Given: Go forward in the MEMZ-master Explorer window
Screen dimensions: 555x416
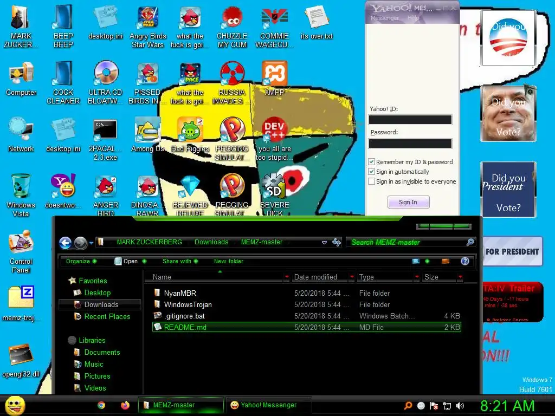Looking at the screenshot, I should pyautogui.click(x=80, y=243).
